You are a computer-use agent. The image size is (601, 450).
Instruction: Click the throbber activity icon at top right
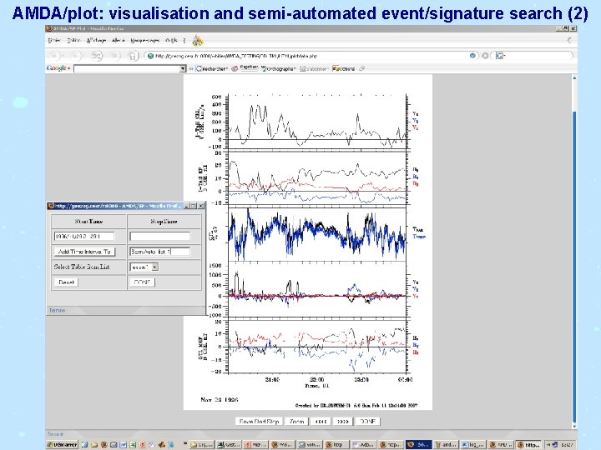(569, 40)
